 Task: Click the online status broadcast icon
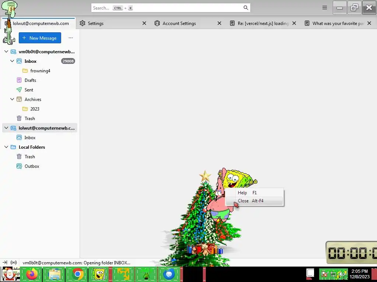pos(14,263)
